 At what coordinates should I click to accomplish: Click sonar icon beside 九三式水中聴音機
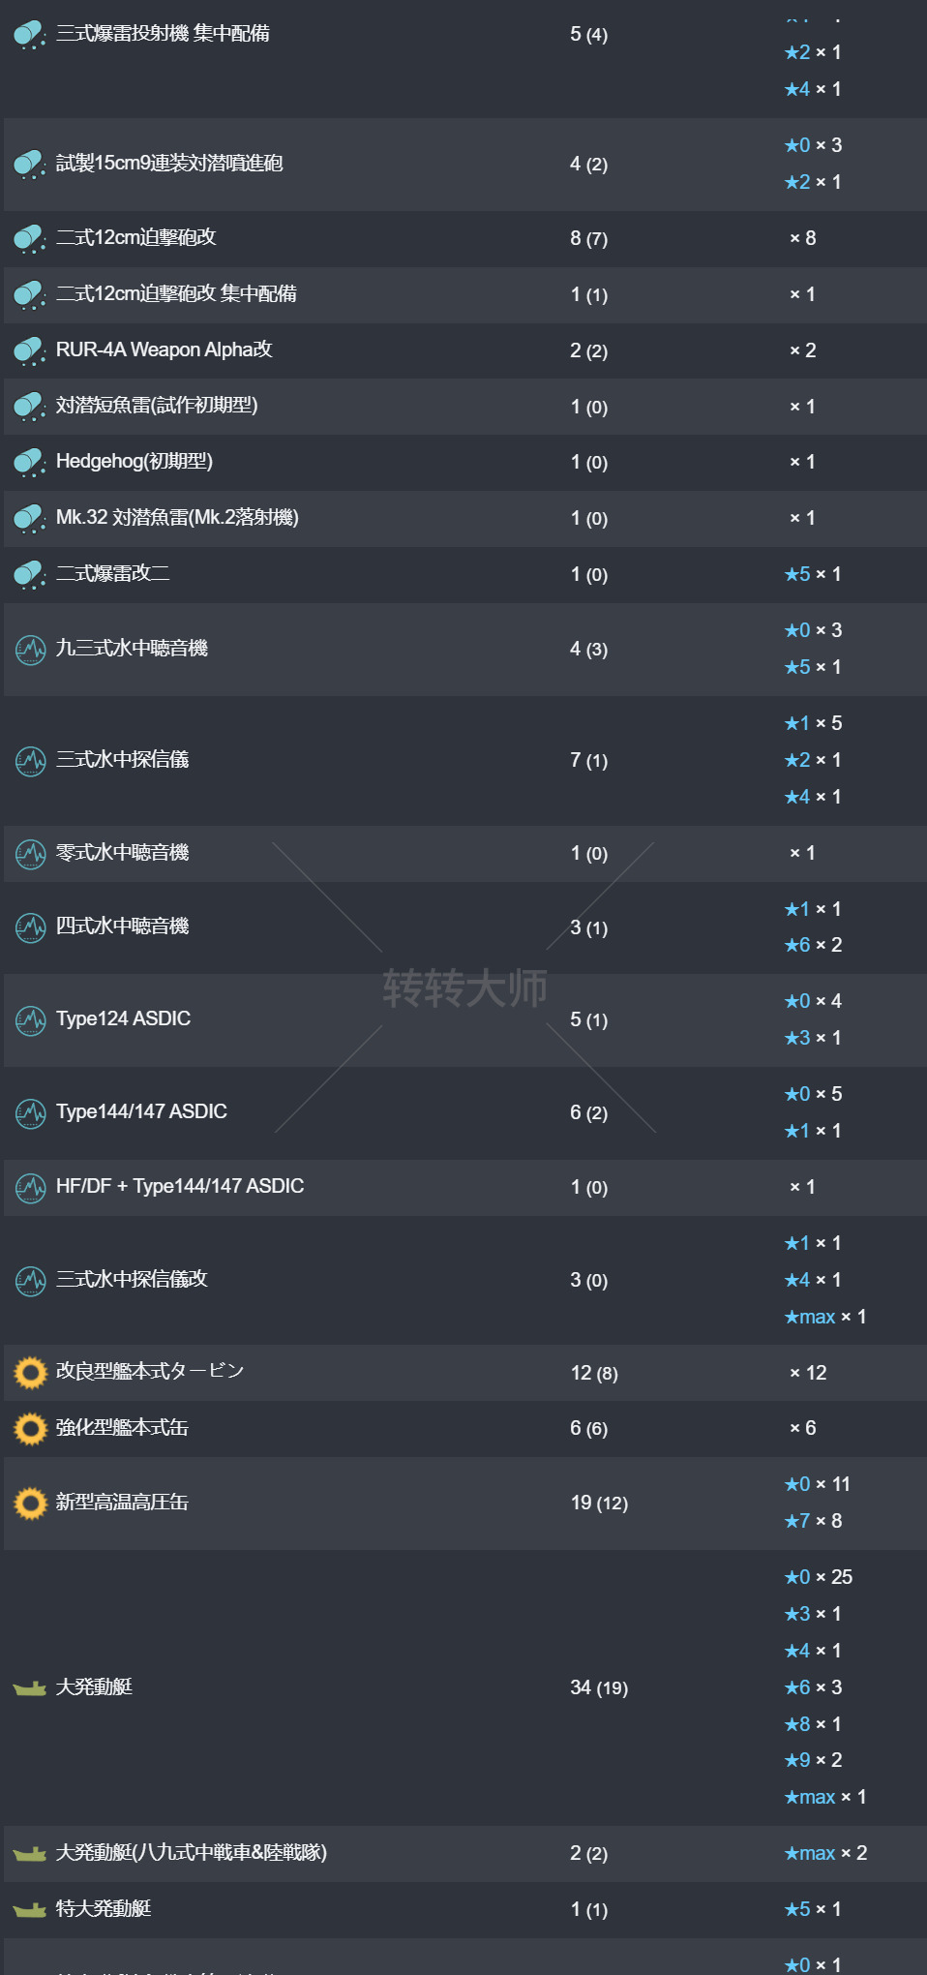coord(31,650)
